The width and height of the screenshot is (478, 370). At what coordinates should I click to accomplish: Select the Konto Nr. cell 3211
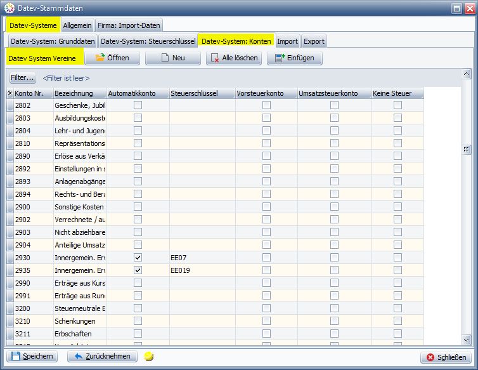coord(34,334)
